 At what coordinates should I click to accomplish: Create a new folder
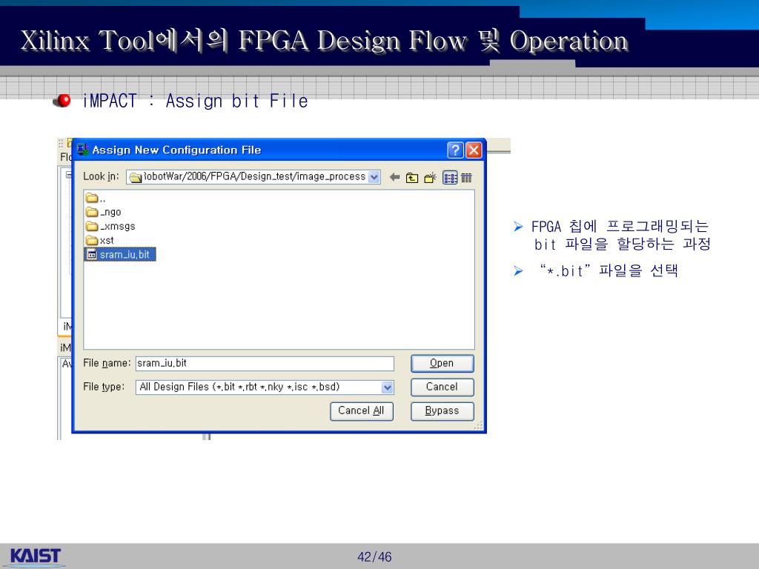[430, 178]
